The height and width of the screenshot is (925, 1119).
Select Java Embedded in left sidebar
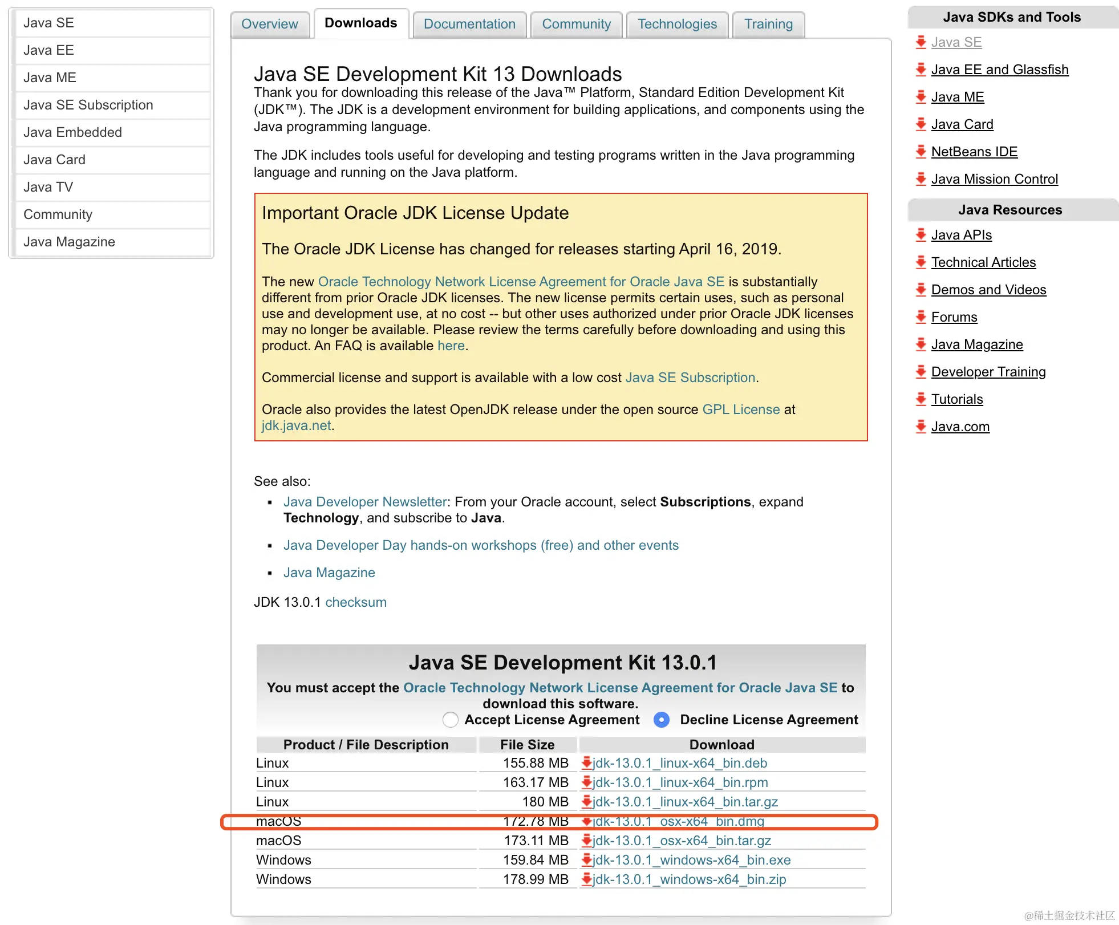tap(72, 132)
